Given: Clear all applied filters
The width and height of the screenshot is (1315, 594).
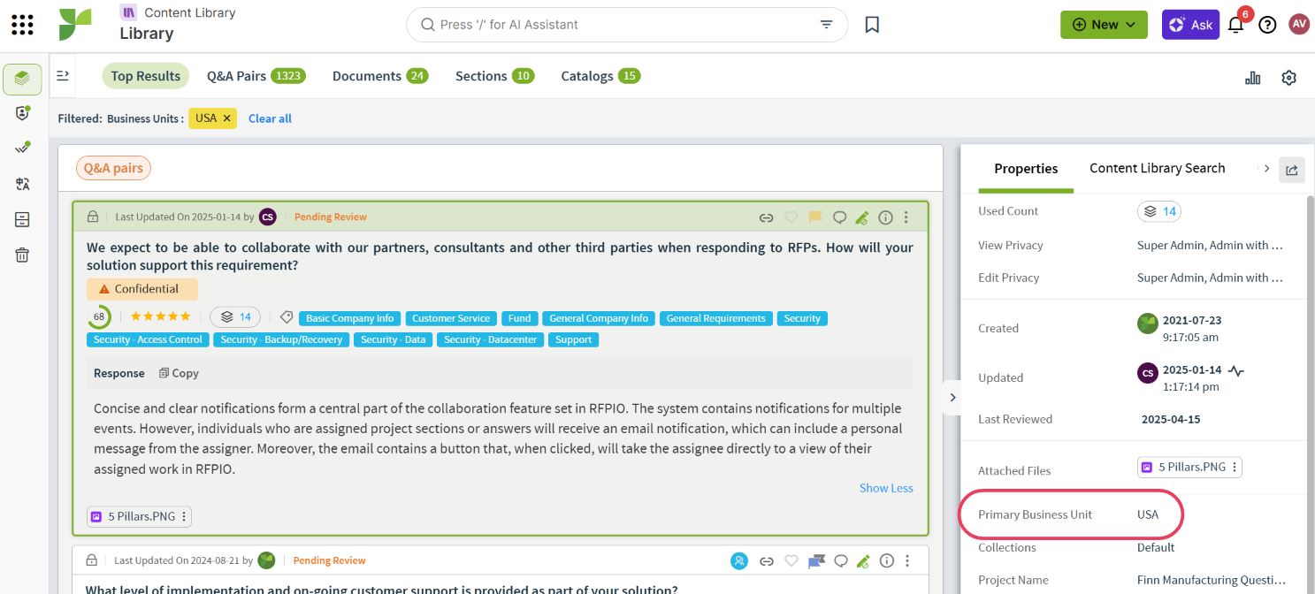Looking at the screenshot, I should (270, 118).
